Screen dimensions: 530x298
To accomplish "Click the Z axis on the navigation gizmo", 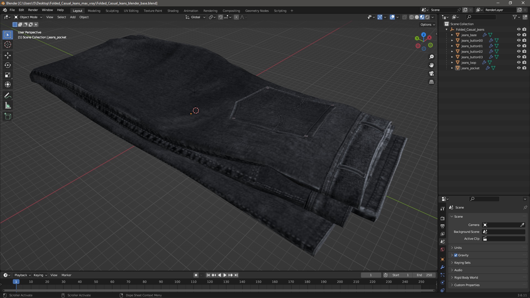I will point(423,35).
